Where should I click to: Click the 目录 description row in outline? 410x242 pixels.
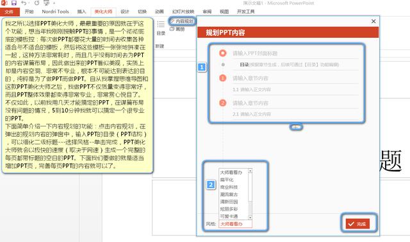click(x=295, y=64)
